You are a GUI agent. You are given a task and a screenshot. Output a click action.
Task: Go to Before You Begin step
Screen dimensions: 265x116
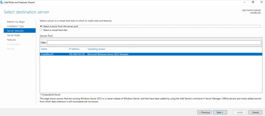[x=16, y=22]
